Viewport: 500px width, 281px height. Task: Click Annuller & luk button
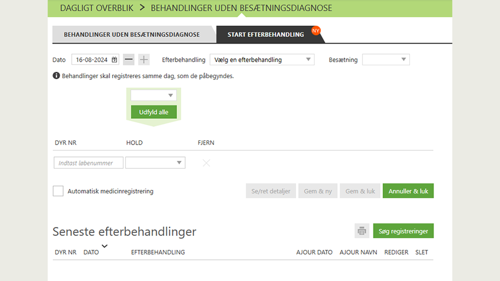coord(408,191)
